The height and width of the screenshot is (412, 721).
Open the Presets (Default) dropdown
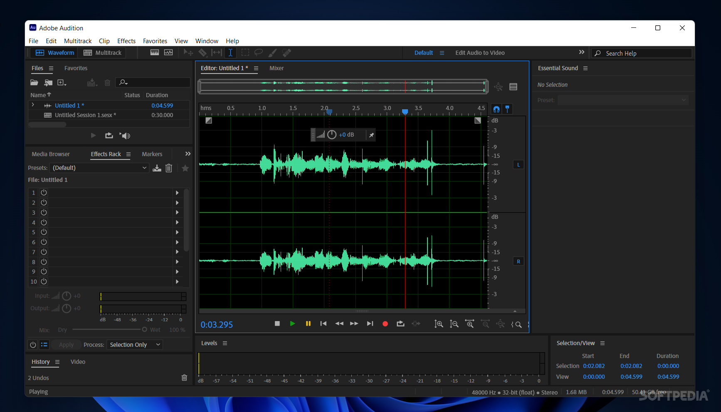99,168
